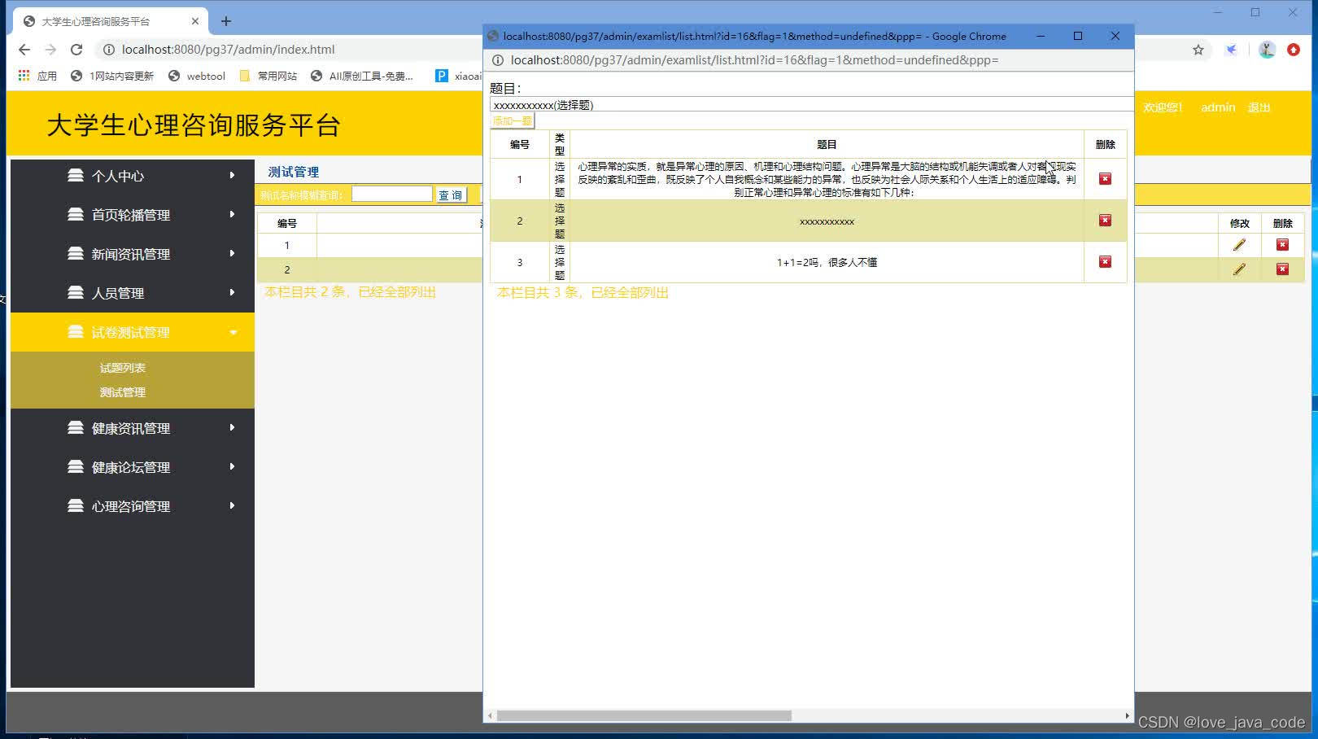Minimize the examlist popup window
The width and height of the screenshot is (1318, 739).
point(1041,36)
